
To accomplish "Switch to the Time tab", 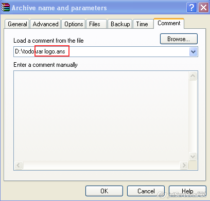I will (143, 24).
